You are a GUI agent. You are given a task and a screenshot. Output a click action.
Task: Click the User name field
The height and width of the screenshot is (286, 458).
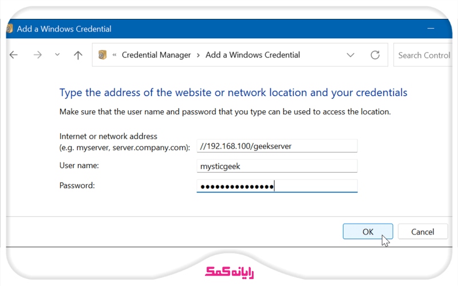[x=277, y=166]
